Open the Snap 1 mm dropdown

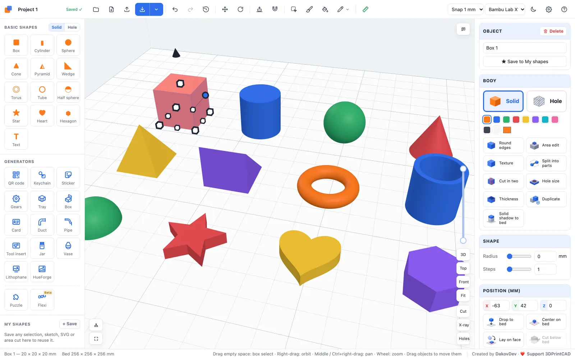tap(465, 9)
